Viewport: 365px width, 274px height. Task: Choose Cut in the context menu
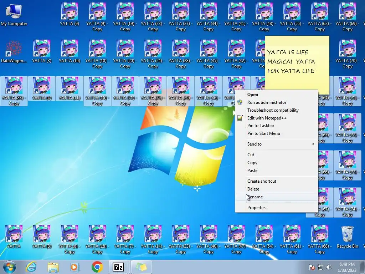(277, 155)
